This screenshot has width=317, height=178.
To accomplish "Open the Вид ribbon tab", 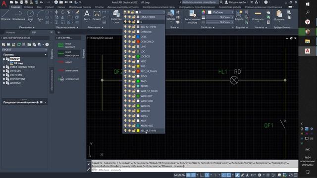I will 39,7.
